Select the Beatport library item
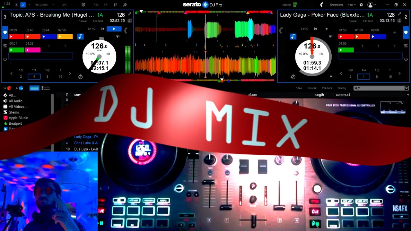 point(15,124)
